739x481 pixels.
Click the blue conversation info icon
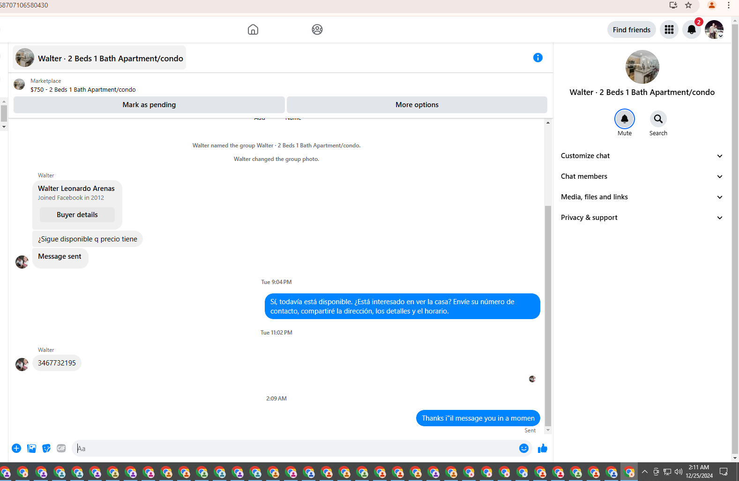coord(538,58)
